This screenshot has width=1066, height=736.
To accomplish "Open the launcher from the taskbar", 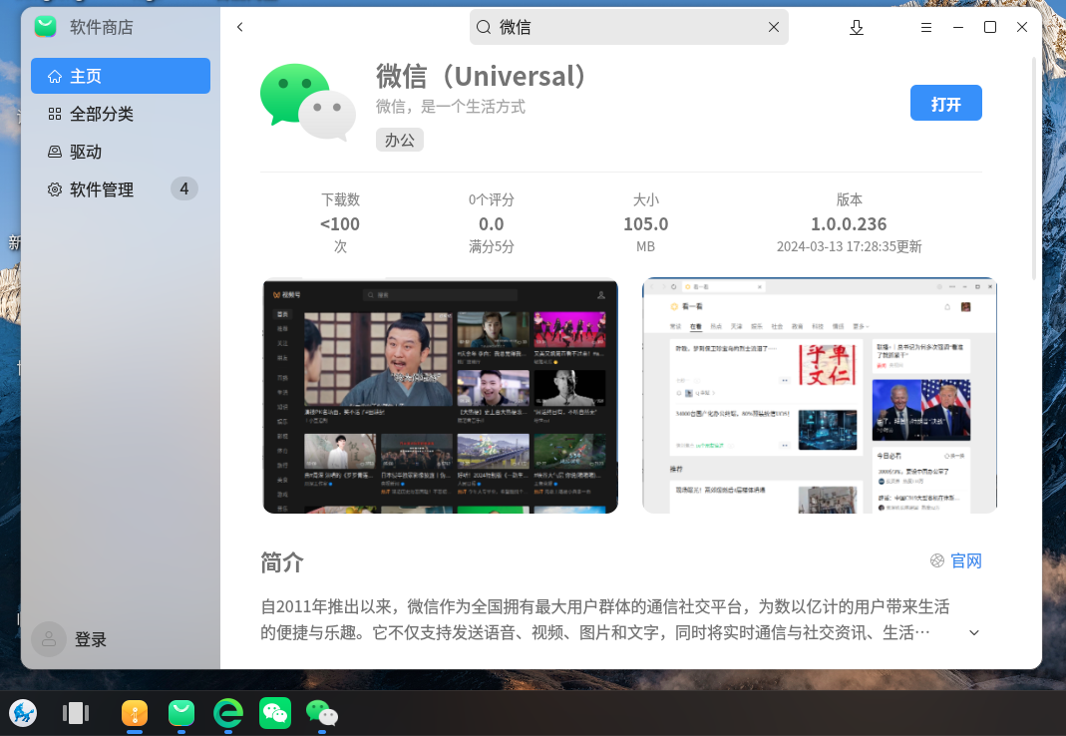I will coord(23,712).
